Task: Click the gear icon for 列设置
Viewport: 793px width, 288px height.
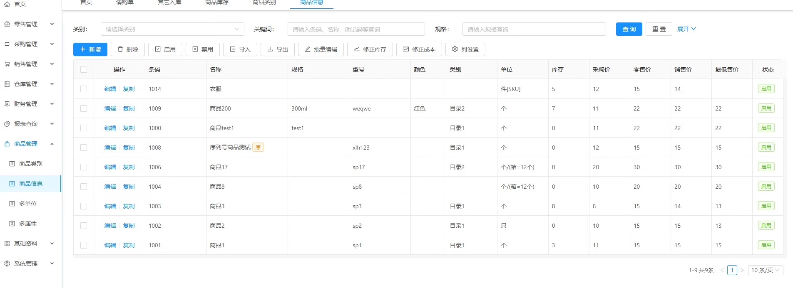Action: pyautogui.click(x=455, y=49)
